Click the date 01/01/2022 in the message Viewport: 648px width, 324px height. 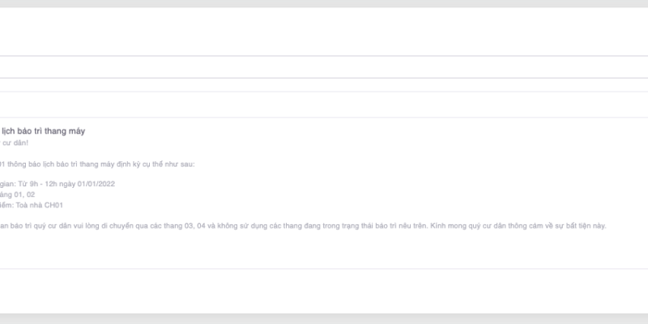click(96, 184)
